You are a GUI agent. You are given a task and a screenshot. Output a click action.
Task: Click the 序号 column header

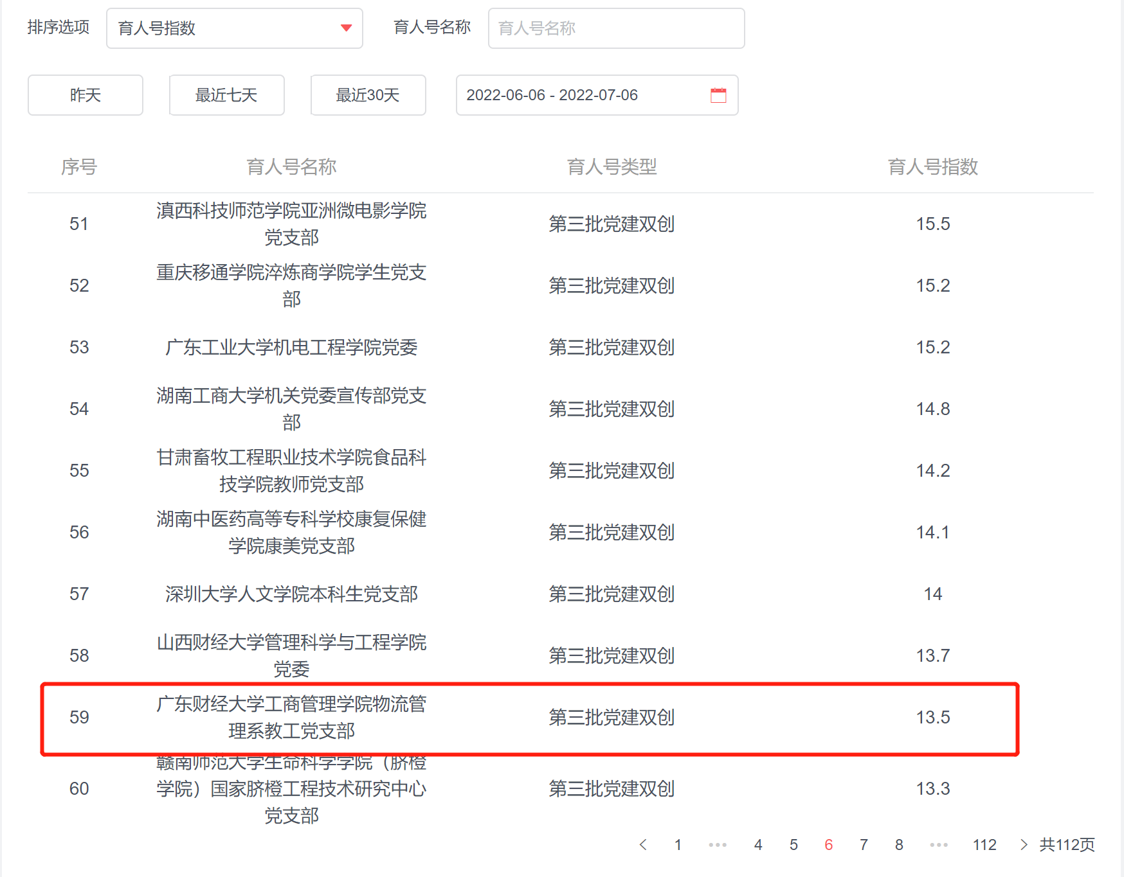(x=79, y=167)
